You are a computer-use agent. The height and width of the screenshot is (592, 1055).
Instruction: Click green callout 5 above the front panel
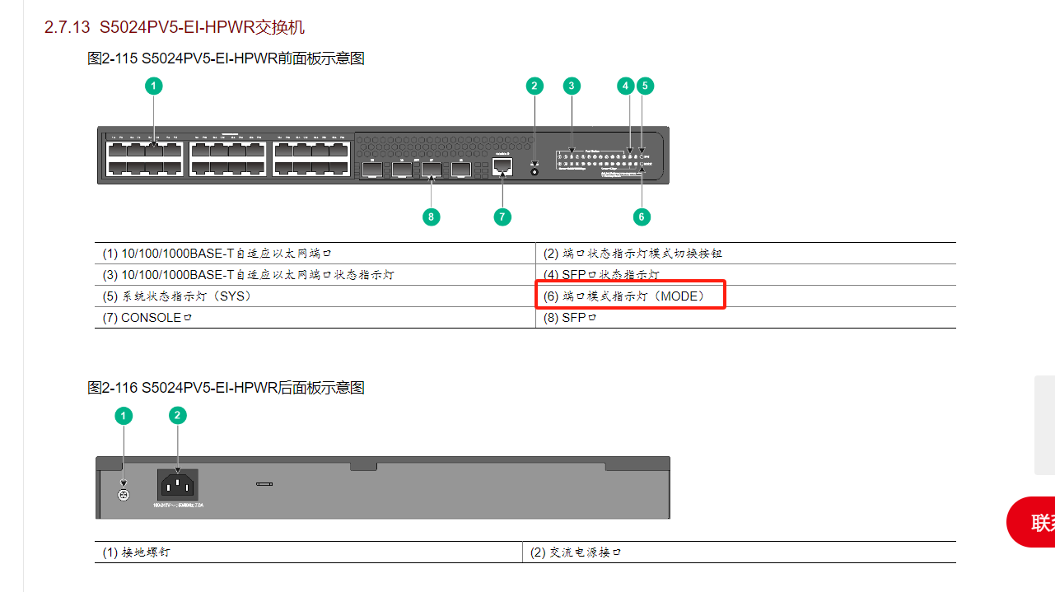pyautogui.click(x=645, y=86)
